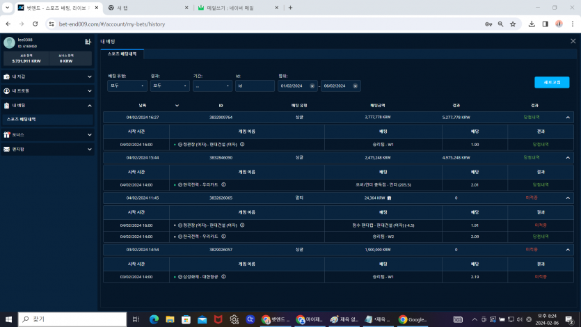Open Settings gear from taskbar
581x327 pixels.
coord(234,319)
